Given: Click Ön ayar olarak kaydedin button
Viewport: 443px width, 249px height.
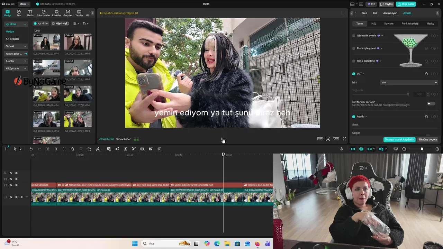Looking at the screenshot, I should pyautogui.click(x=399, y=140).
